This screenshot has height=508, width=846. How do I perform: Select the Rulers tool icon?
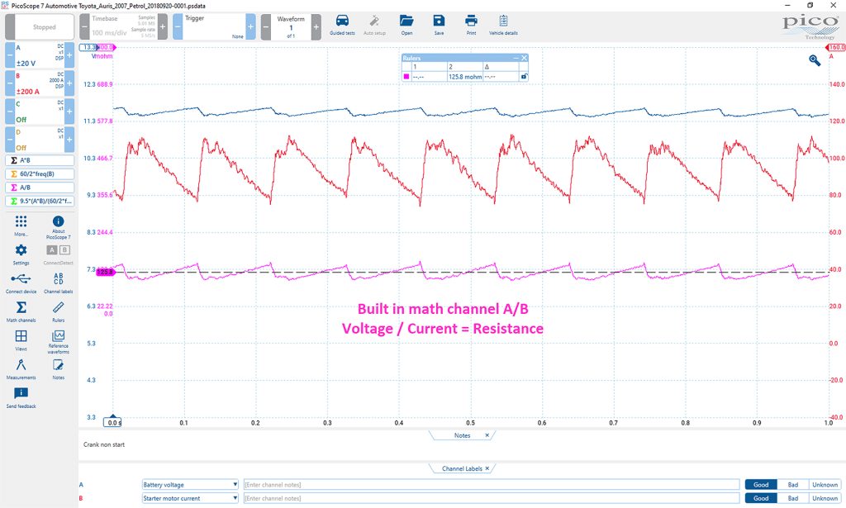(59, 307)
